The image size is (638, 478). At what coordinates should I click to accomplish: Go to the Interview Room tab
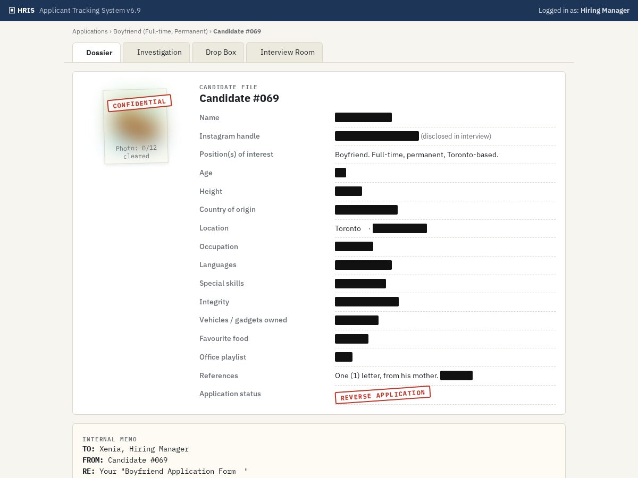[284, 52]
